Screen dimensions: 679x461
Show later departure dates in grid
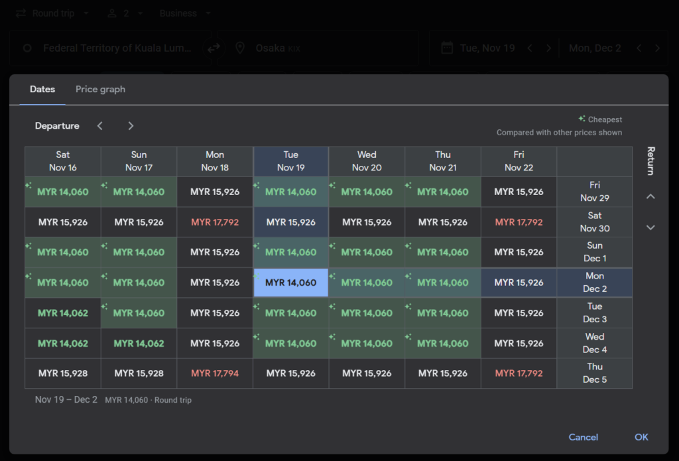[131, 126]
